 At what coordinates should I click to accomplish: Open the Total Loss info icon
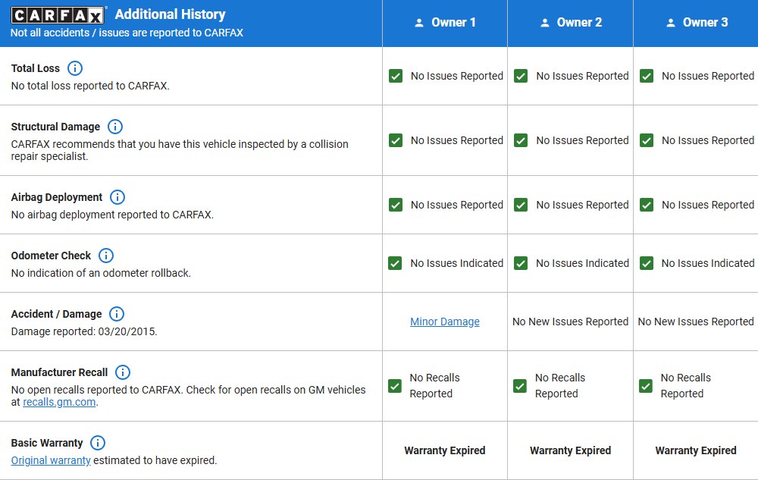click(x=75, y=68)
